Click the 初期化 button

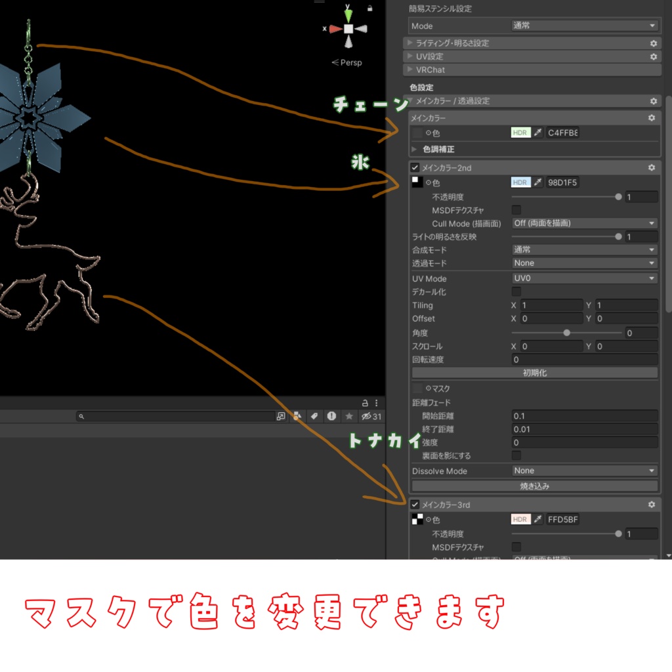click(534, 373)
